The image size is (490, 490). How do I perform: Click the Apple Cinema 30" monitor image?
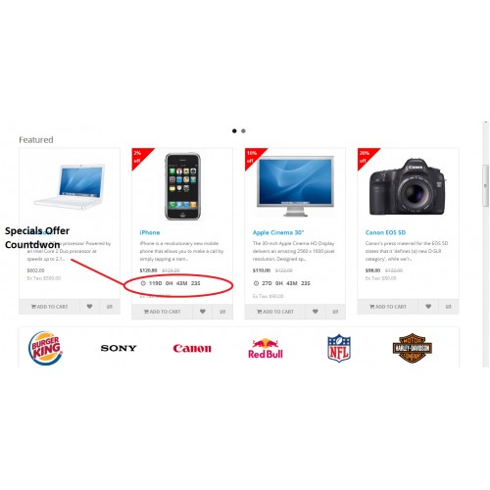295,186
